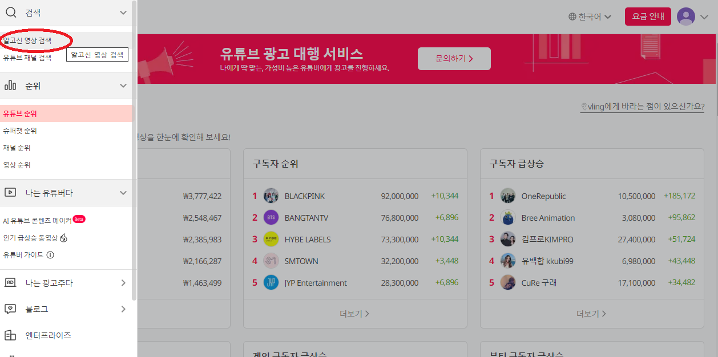The height and width of the screenshot is (357, 718).
Task: Click CuRe 구래 channel avatar
Action: coord(508,283)
